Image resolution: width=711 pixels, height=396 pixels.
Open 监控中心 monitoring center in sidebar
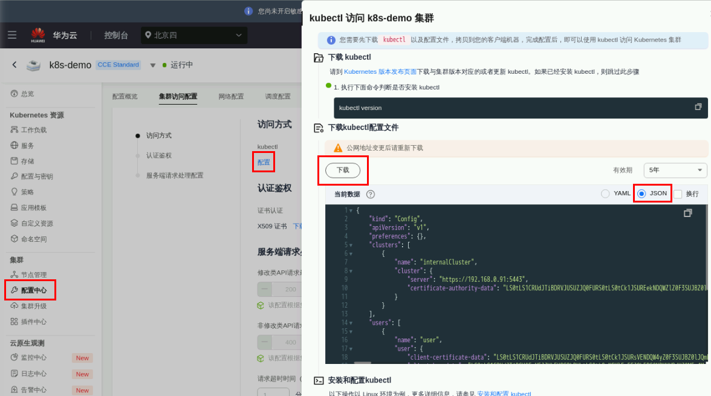click(28, 357)
